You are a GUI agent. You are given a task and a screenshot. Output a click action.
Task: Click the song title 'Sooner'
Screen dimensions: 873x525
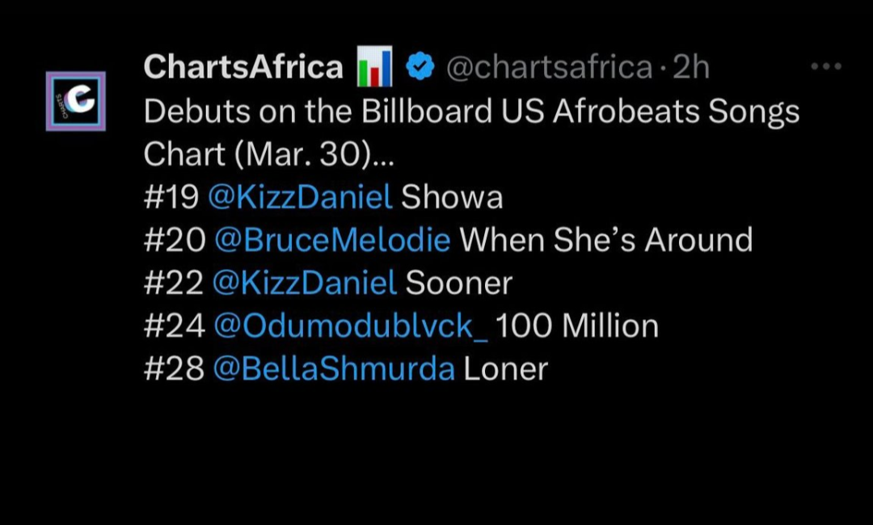pos(459,283)
